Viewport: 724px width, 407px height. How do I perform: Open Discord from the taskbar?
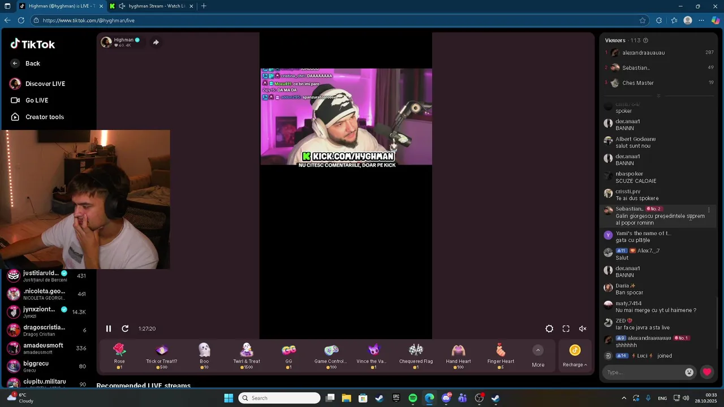(x=446, y=398)
